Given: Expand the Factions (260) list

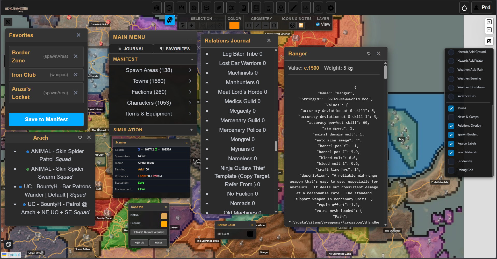Looking at the screenshot, I should click(x=190, y=92).
